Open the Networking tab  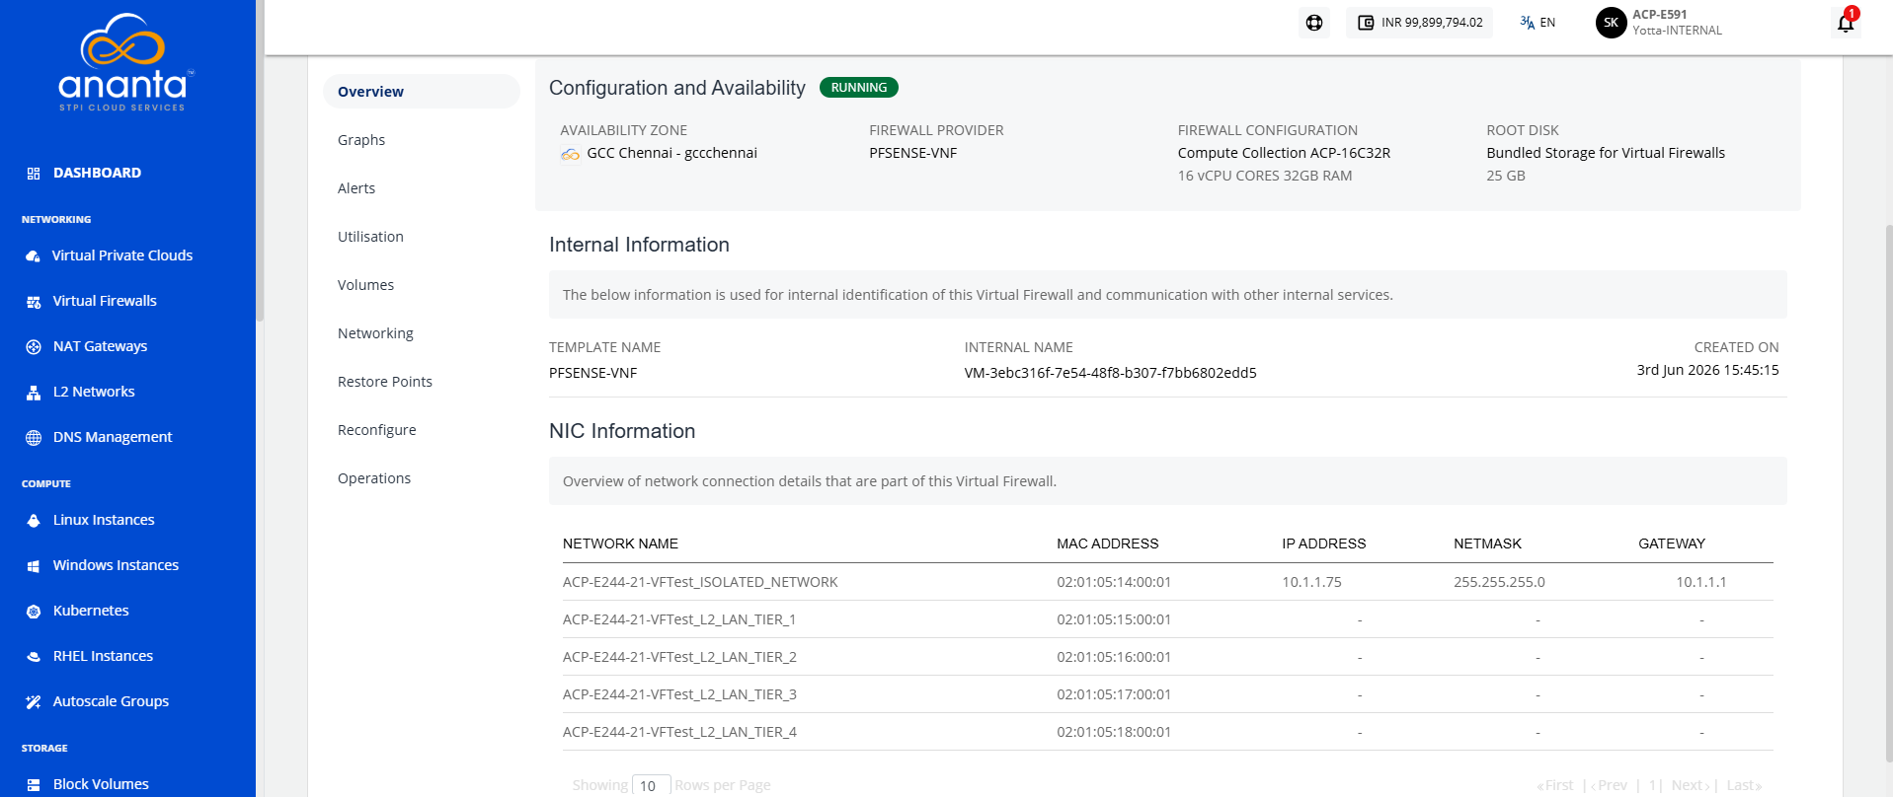pos(375,333)
